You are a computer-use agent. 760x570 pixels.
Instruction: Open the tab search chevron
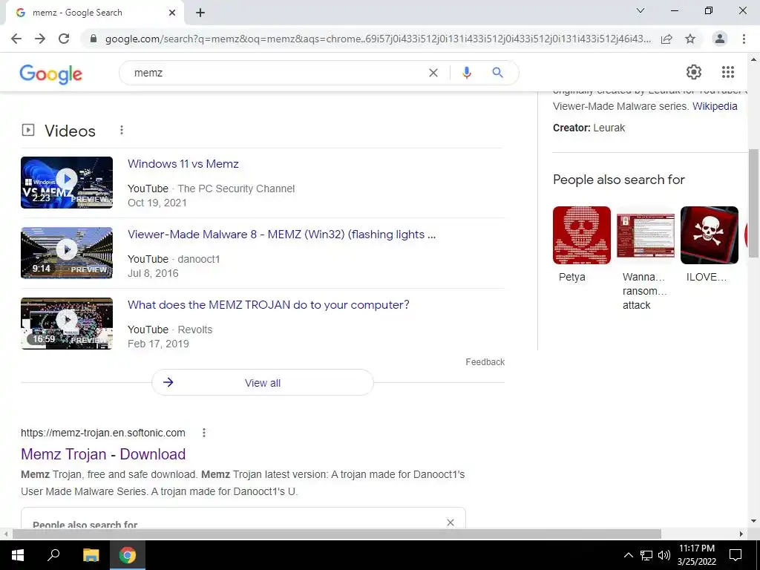(x=641, y=10)
